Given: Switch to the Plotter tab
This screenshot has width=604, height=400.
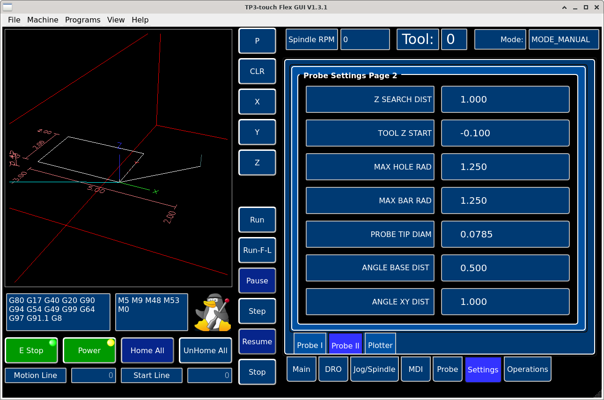Looking at the screenshot, I should 380,345.
